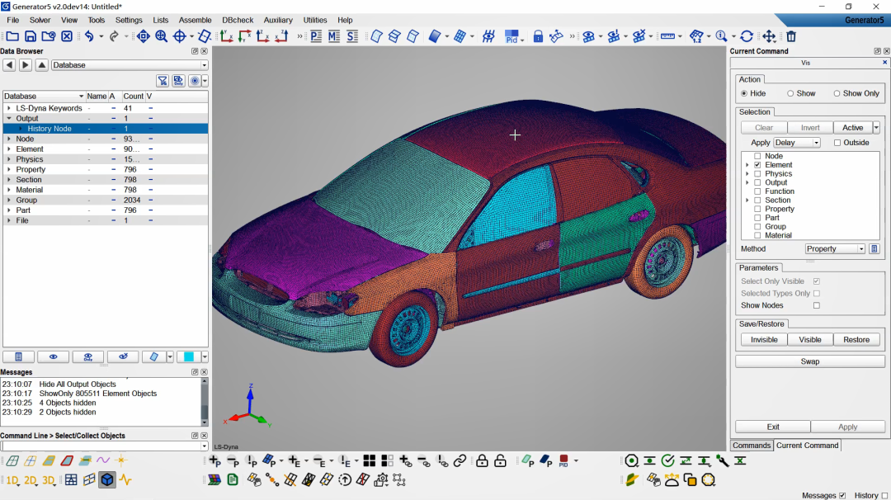Expand the LS-Dyna Keywords tree node
Screen dimensions: 891x500
tap(9, 108)
